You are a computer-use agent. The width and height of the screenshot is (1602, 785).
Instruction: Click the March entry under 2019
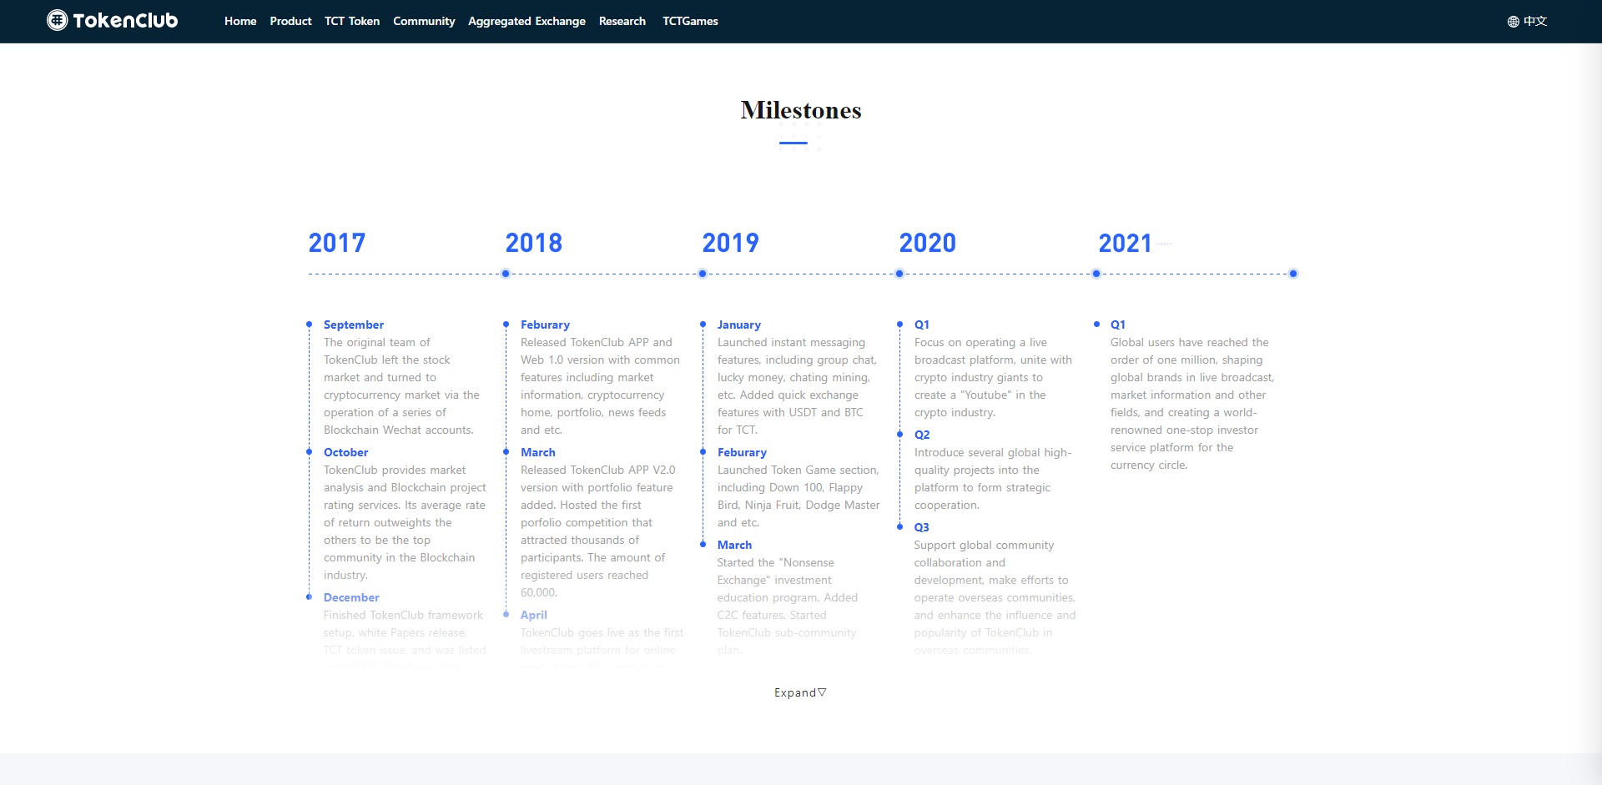[x=734, y=545]
